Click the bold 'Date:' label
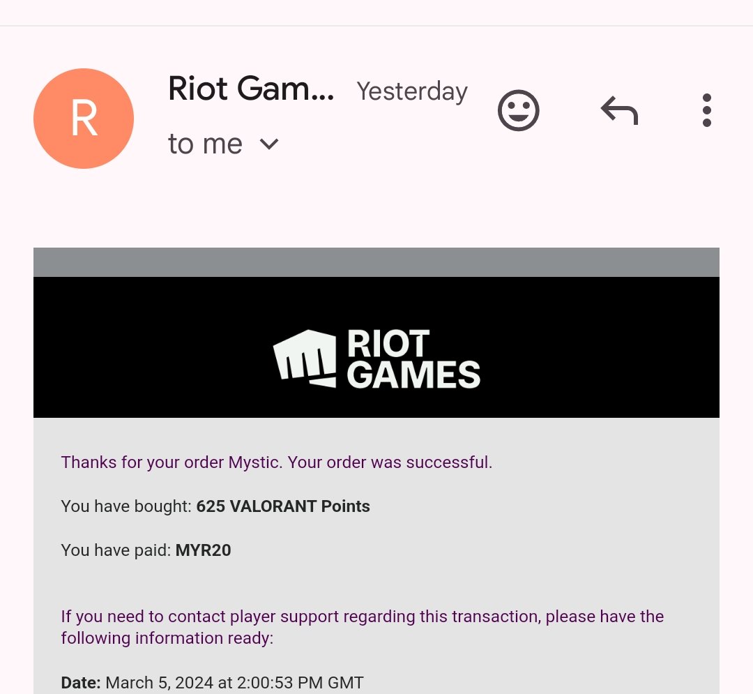The image size is (753, 694). coord(81,683)
